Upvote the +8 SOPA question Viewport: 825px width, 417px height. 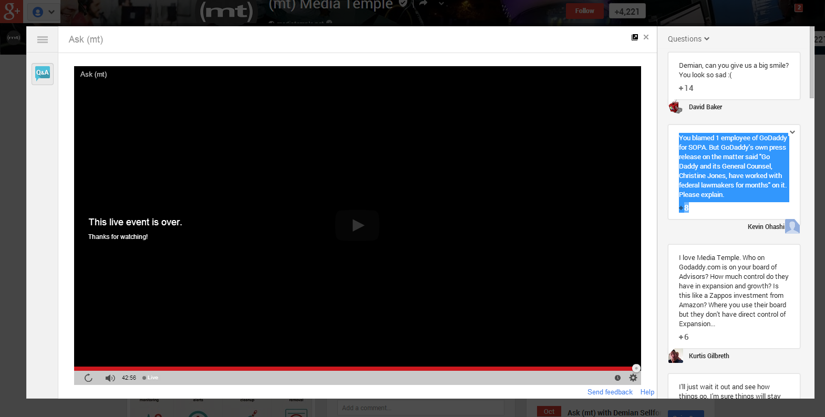coord(684,208)
